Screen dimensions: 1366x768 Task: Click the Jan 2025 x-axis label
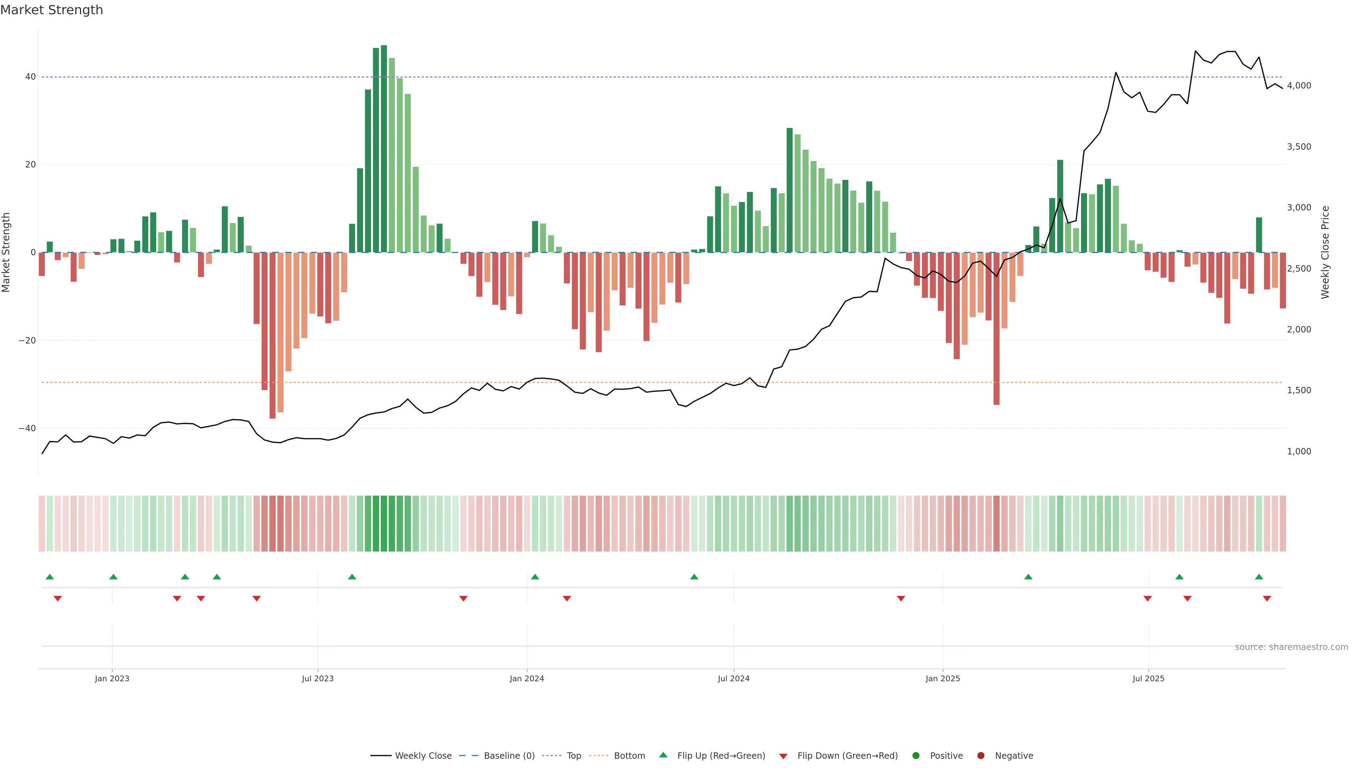[x=942, y=678]
